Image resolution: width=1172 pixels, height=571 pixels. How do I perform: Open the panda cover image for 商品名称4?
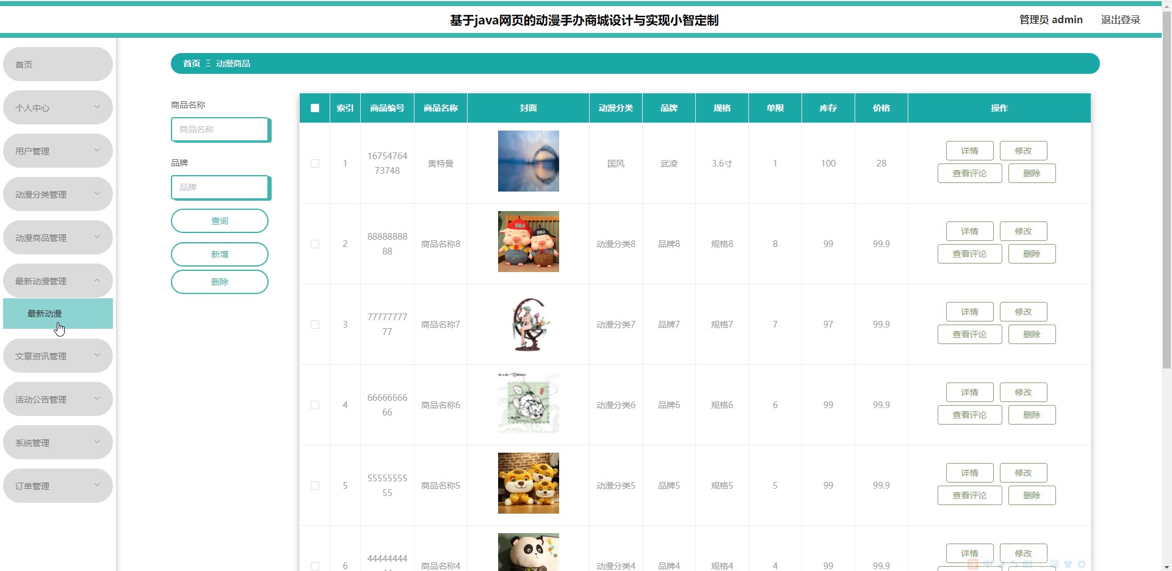point(528,552)
